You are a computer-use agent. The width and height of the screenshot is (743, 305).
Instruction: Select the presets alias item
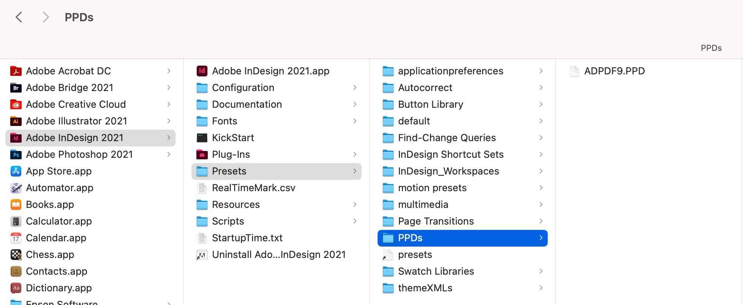click(x=415, y=255)
